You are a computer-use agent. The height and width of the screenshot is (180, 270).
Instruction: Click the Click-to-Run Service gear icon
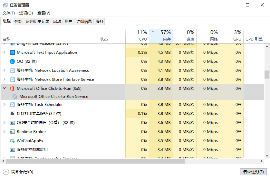[15, 96]
